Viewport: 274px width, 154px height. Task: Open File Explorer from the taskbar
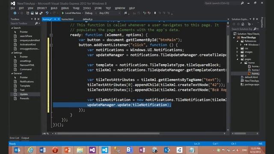(x=80, y=150)
